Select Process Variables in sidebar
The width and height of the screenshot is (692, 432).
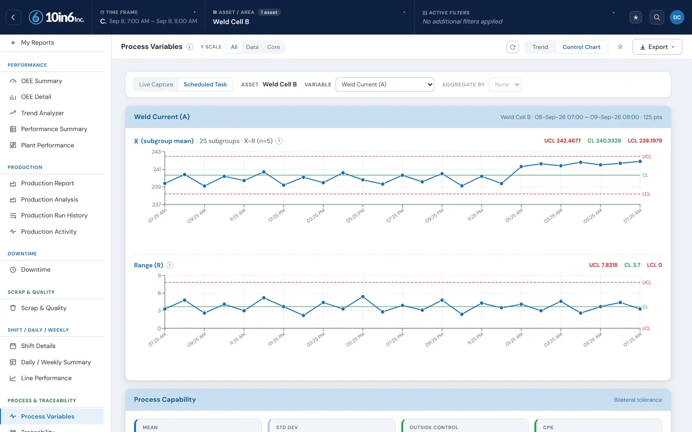pos(52,416)
